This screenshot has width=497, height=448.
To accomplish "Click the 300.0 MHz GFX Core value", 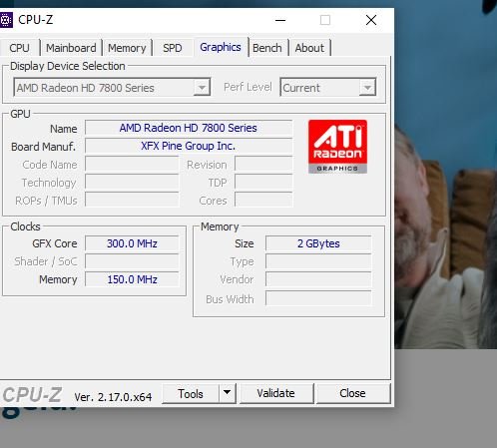I will pos(132,243).
